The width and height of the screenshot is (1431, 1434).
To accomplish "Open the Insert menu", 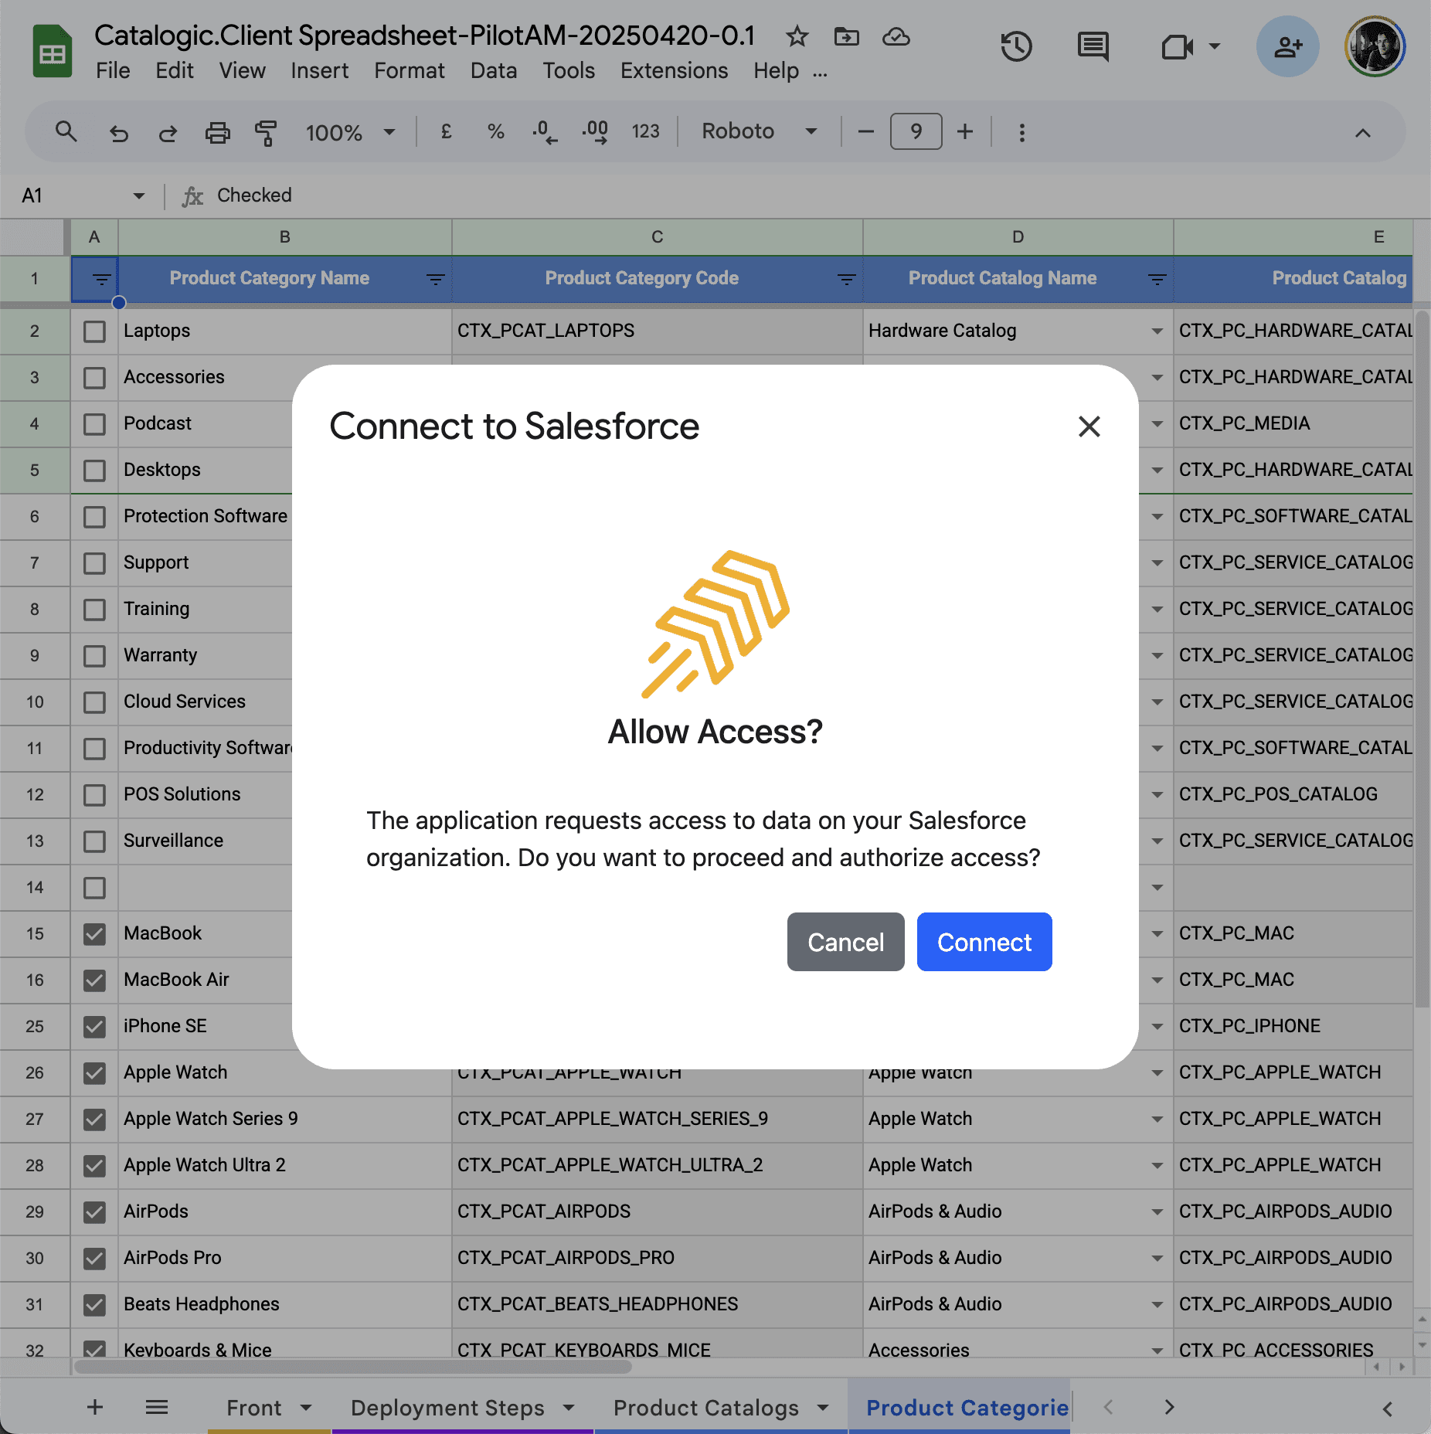I will [x=319, y=70].
